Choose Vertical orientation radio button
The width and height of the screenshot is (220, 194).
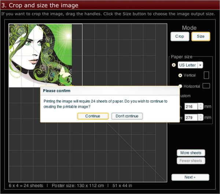tap(180, 75)
